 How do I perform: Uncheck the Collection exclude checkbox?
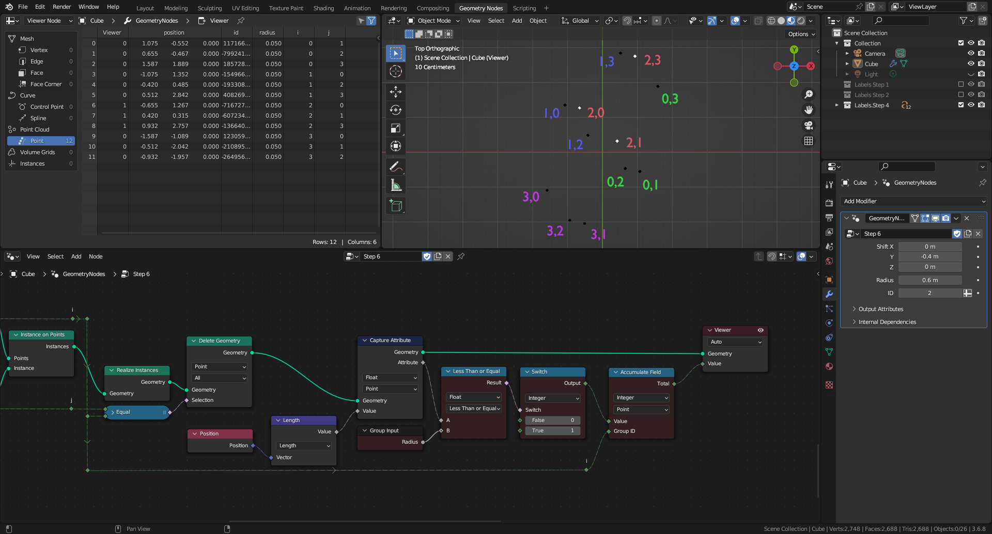(x=961, y=43)
